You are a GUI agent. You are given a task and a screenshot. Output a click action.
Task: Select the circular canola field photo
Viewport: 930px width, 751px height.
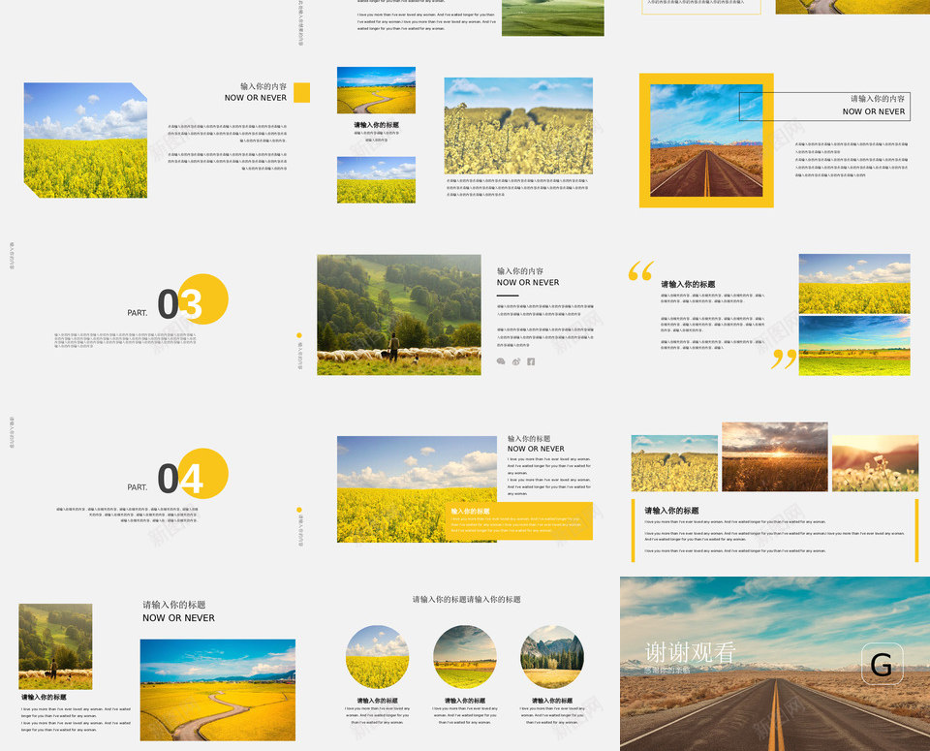click(377, 657)
